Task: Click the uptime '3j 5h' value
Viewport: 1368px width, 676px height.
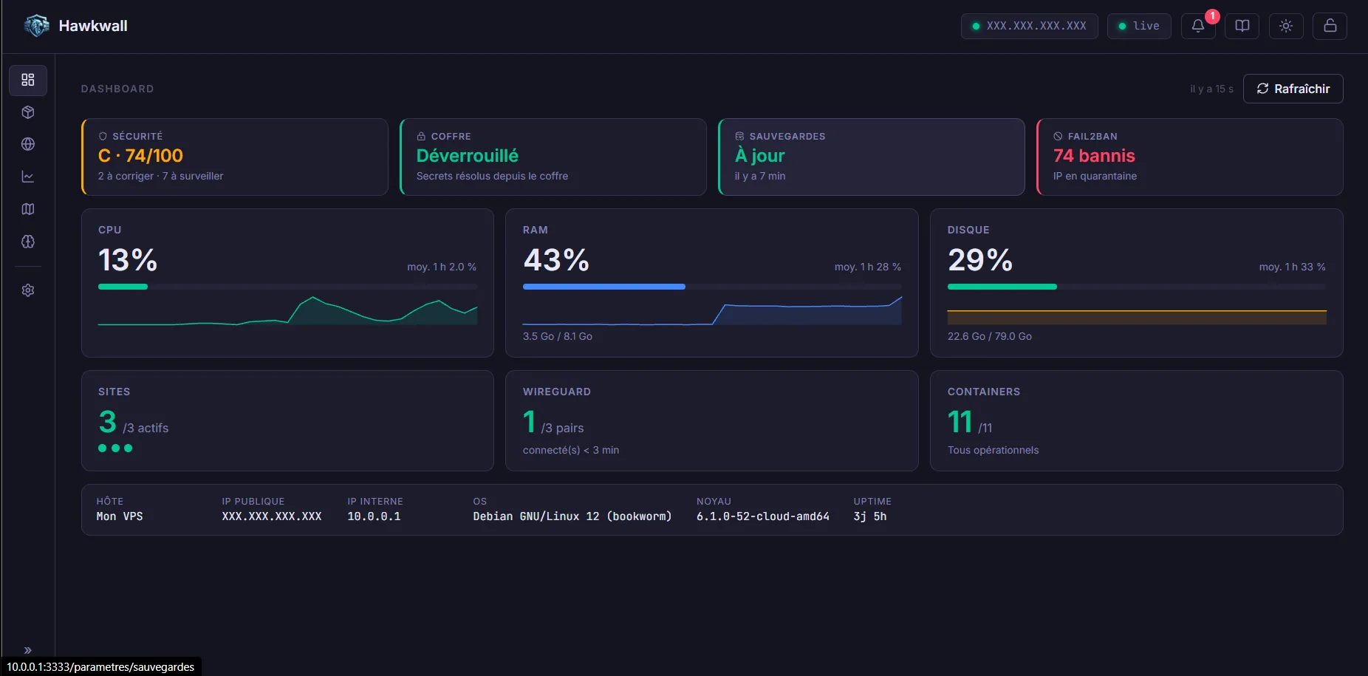Action: click(x=870, y=516)
